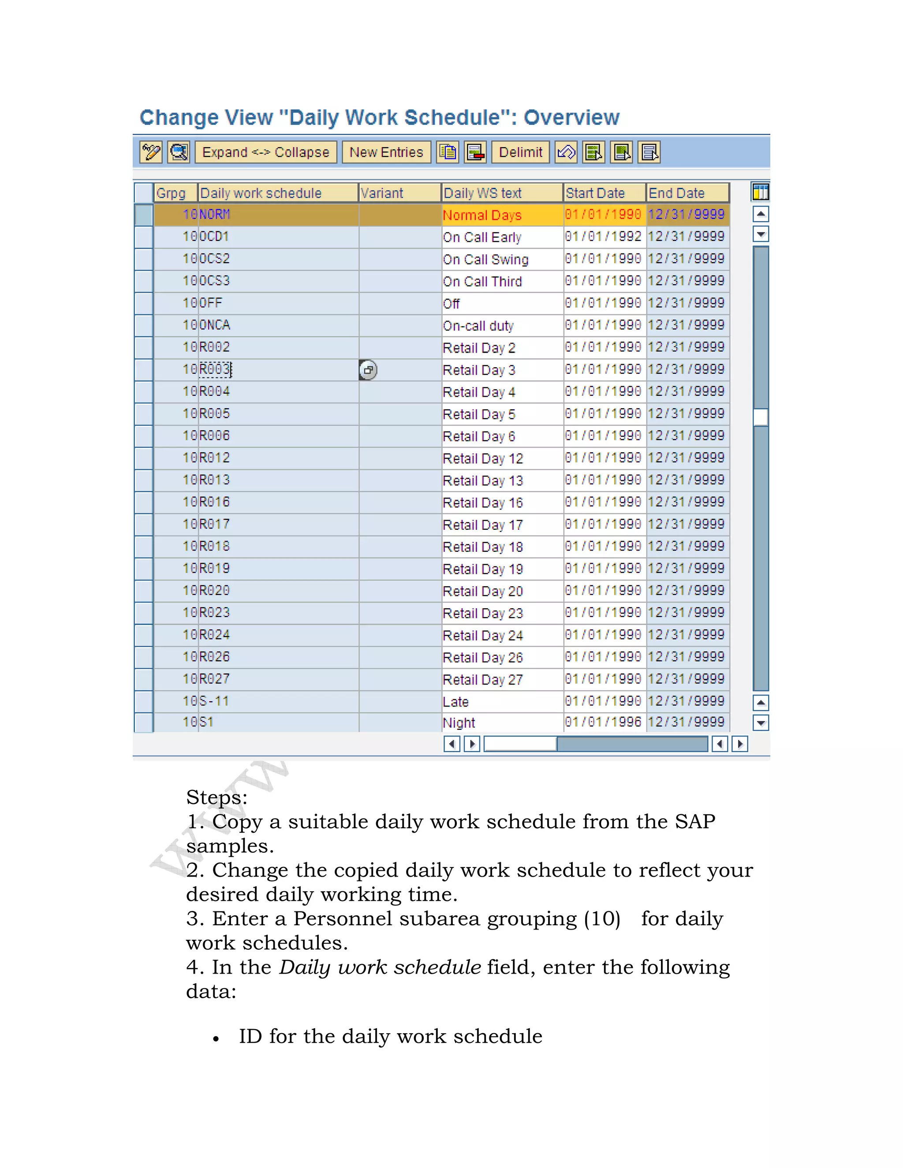Click the Undo change icon
The width and height of the screenshot is (903, 1168).
[566, 153]
